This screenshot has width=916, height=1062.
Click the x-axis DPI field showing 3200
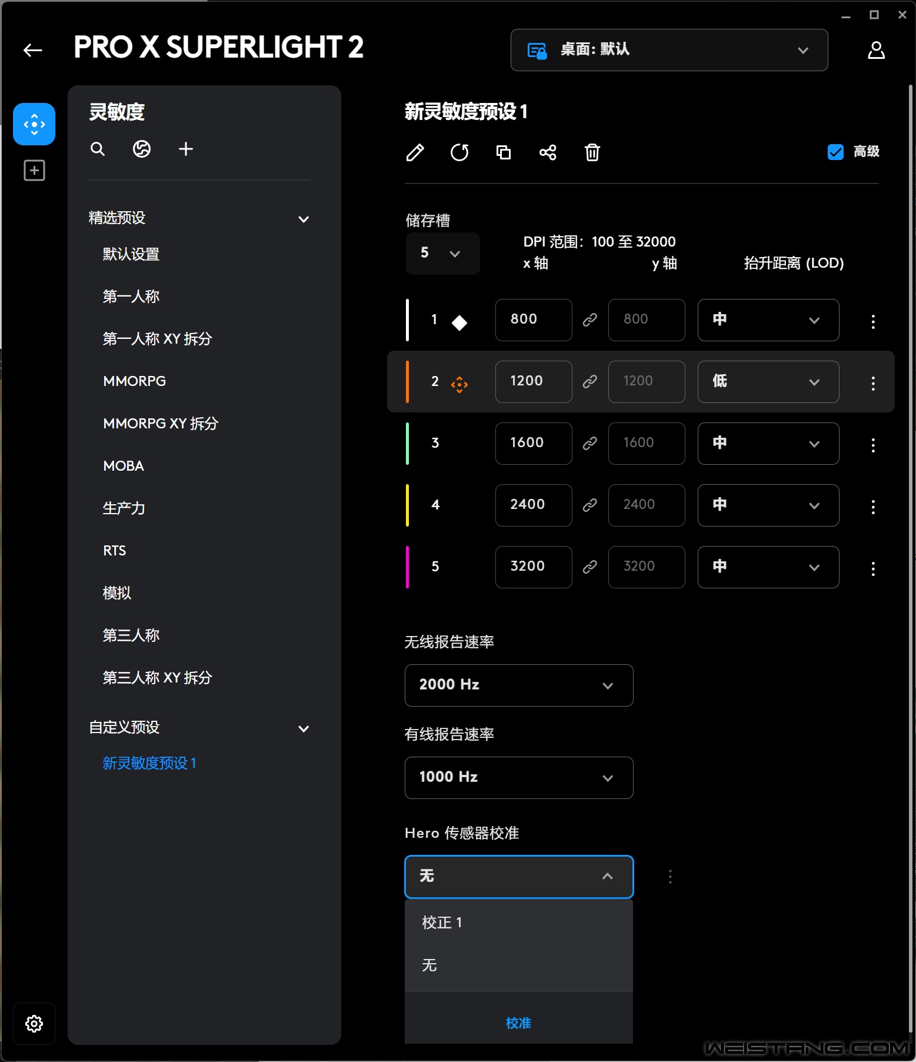534,567
